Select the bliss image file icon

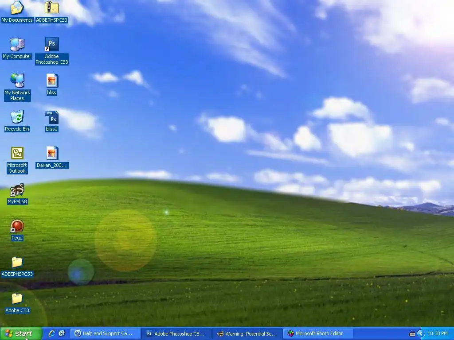coord(51,81)
